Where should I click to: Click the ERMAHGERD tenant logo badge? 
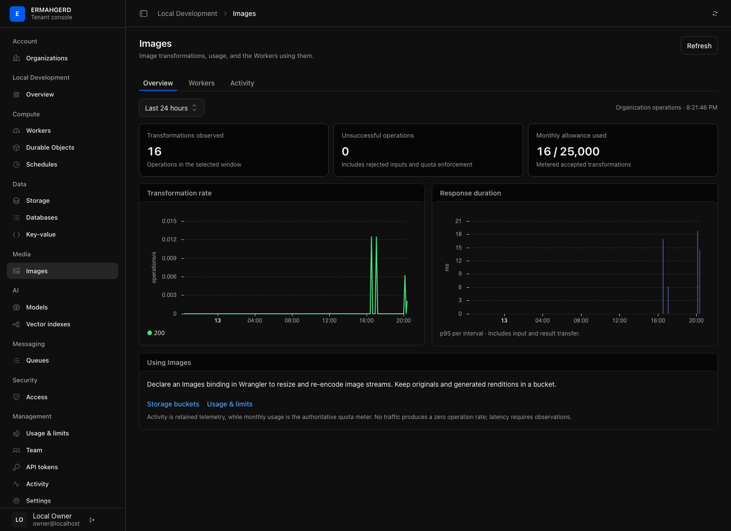point(17,14)
